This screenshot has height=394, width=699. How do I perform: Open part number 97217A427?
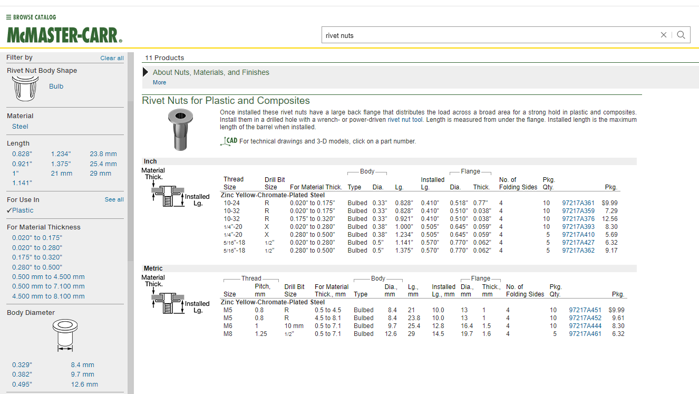point(578,243)
